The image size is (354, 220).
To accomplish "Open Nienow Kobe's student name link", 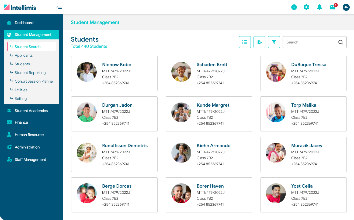I will (117, 65).
